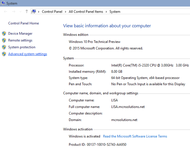Image resolution: width=190 pixels, height=148 pixels.
Task: Navigate to All Control Panel Items breadcrumb
Action: click(86, 12)
